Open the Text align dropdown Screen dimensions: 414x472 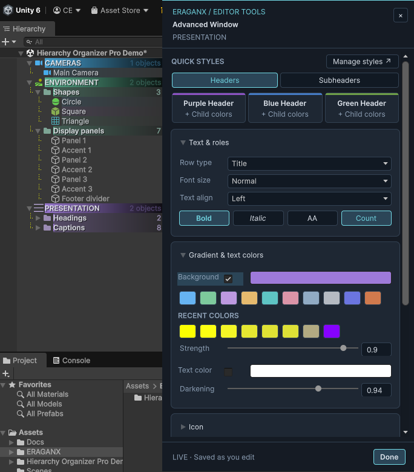309,198
